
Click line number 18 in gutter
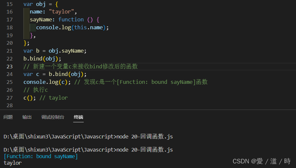[10, 28]
